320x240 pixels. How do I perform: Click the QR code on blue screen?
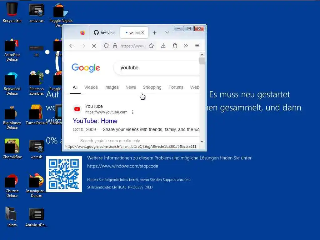pyautogui.click(x=64, y=174)
